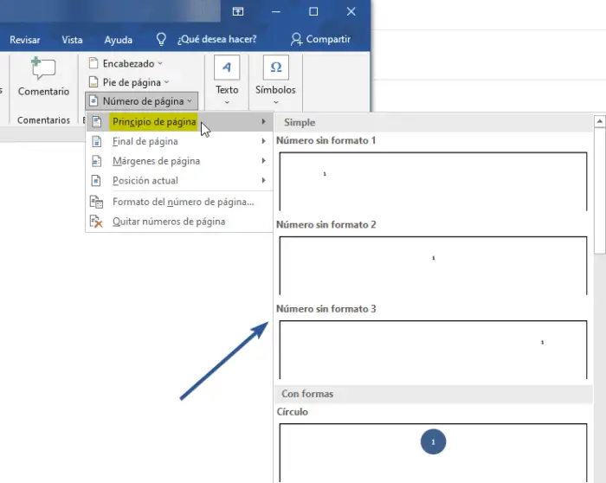Click the Número sin formato 2 label
This screenshot has width=606, height=483.
(326, 224)
